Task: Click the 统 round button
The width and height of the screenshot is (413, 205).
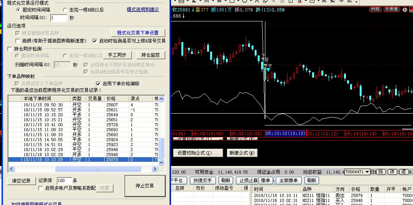Action: tap(380, 172)
